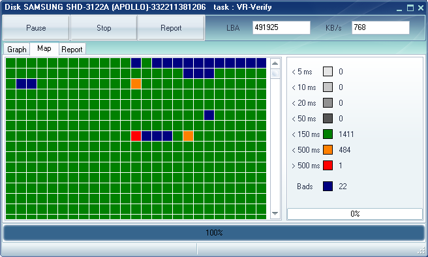Open the Report tab beside Map

72,50
